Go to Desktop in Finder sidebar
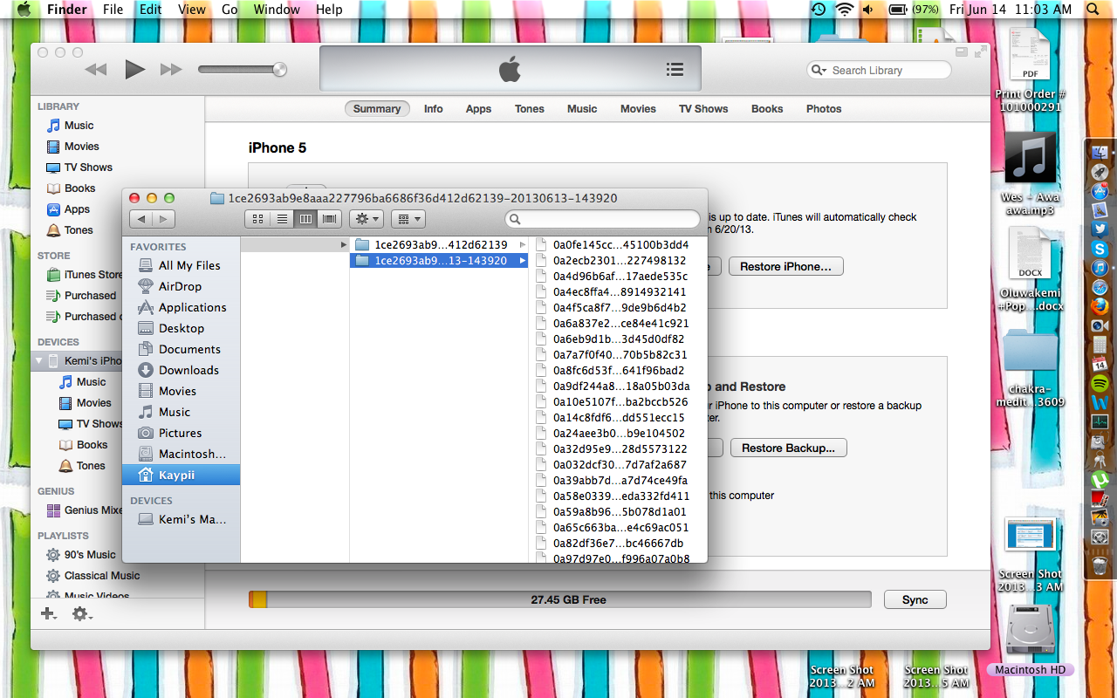This screenshot has height=698, width=1117. [181, 328]
